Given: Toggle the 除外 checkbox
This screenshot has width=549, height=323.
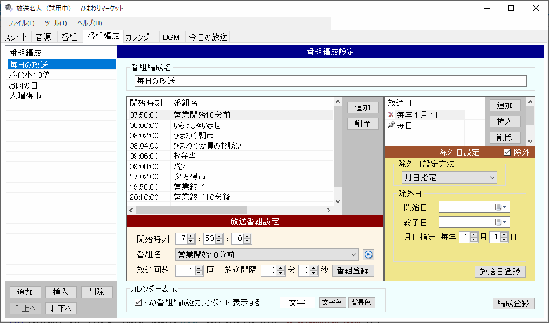Looking at the screenshot, I should [507, 152].
